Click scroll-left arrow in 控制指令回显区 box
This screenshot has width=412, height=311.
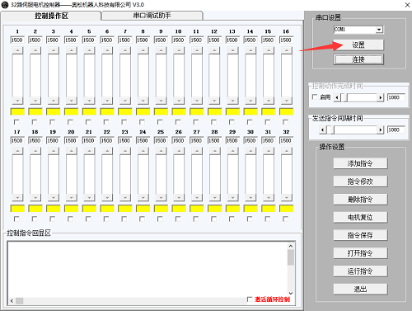(x=12, y=301)
